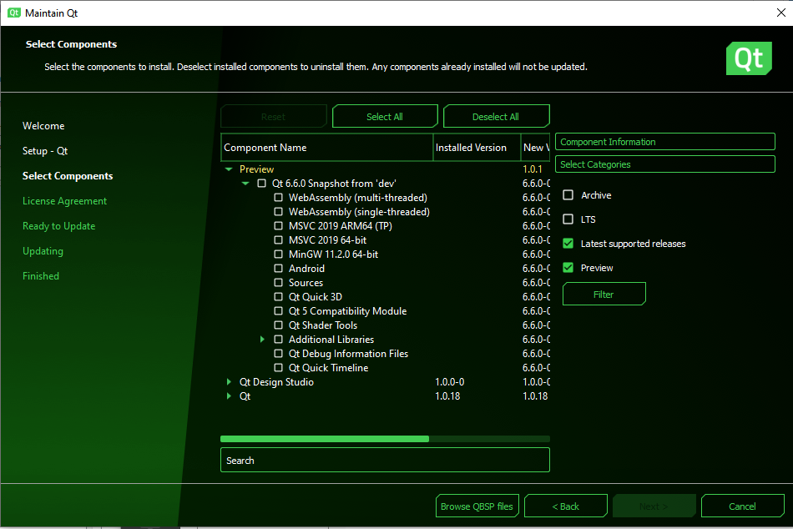Check the MinGW 11.2.0 64-bit component
The image size is (793, 529).
click(279, 254)
